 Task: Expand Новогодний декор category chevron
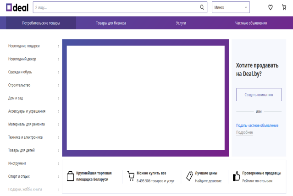click(58, 59)
